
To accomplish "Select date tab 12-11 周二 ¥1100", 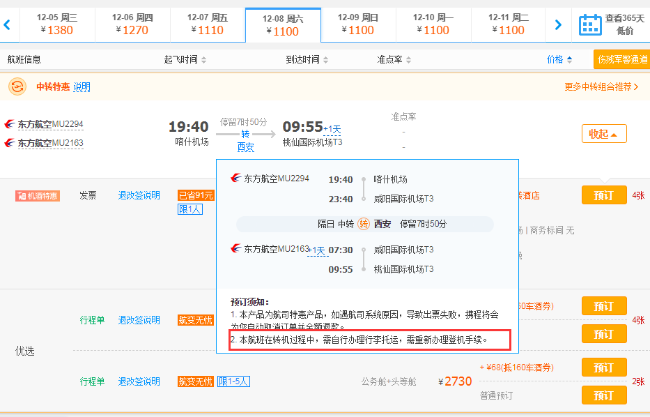I will point(509,24).
